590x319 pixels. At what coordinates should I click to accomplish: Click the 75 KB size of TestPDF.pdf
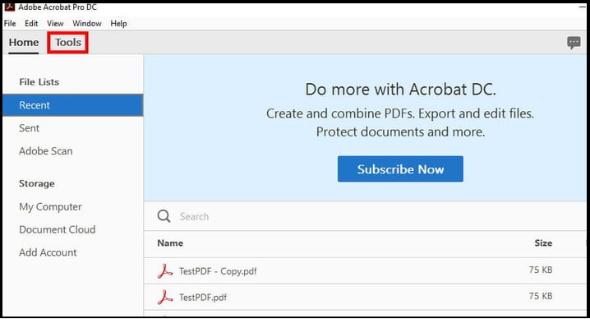point(541,297)
